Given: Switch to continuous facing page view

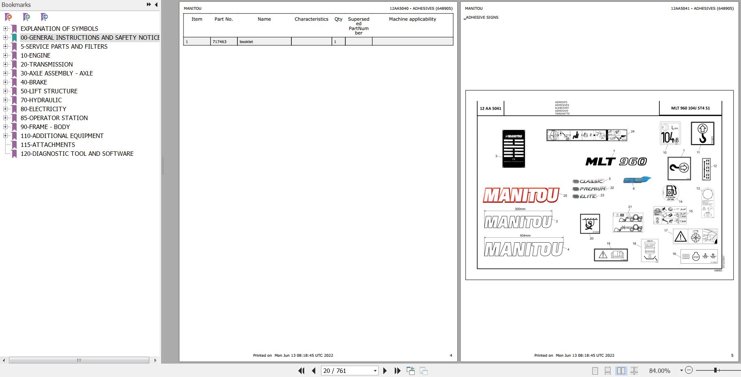Looking at the screenshot, I should 634,371.
